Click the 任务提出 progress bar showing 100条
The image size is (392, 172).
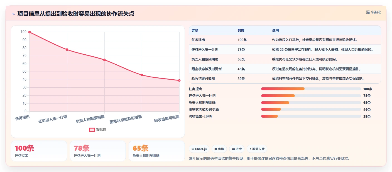311,89
